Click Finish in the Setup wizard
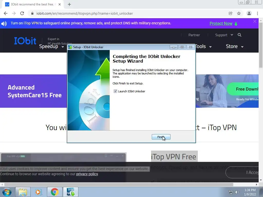The width and height of the screenshot is (263, 197). pyautogui.click(x=161, y=137)
